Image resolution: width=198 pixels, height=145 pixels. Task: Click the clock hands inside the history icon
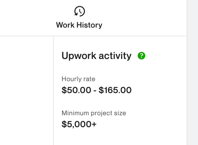(80, 11)
